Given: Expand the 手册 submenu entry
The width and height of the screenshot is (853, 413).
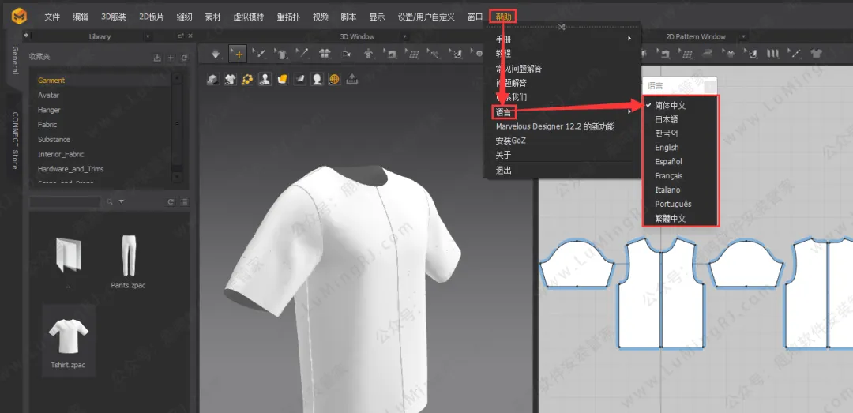Looking at the screenshot, I should (x=502, y=39).
